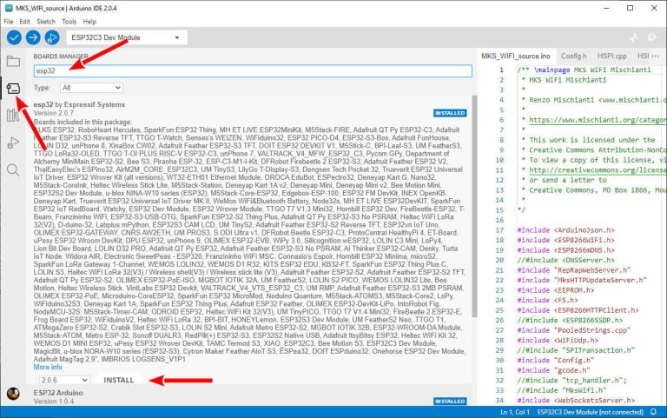Click the boards search field containing esp32
667x418 pixels.
pos(252,70)
